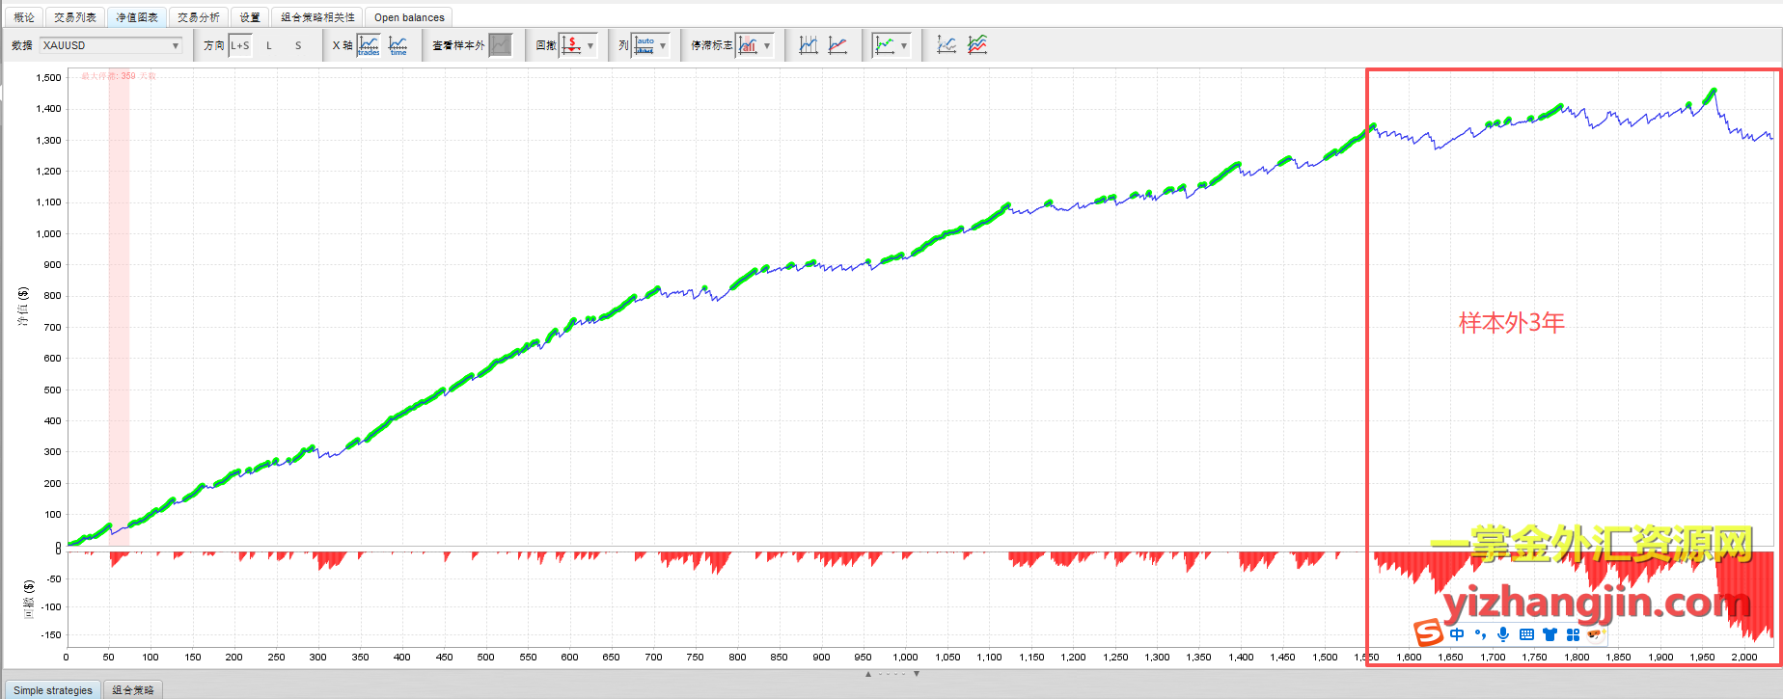Open the Open balances tab

(x=409, y=17)
